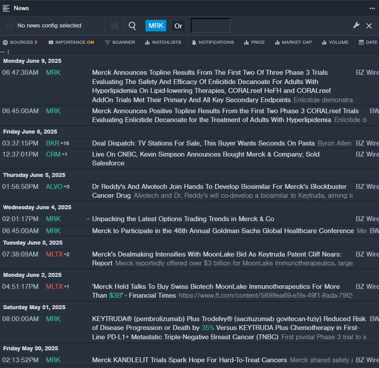Open news settings with wrench icon
Screen dimensions: 379x368
click(x=356, y=25)
